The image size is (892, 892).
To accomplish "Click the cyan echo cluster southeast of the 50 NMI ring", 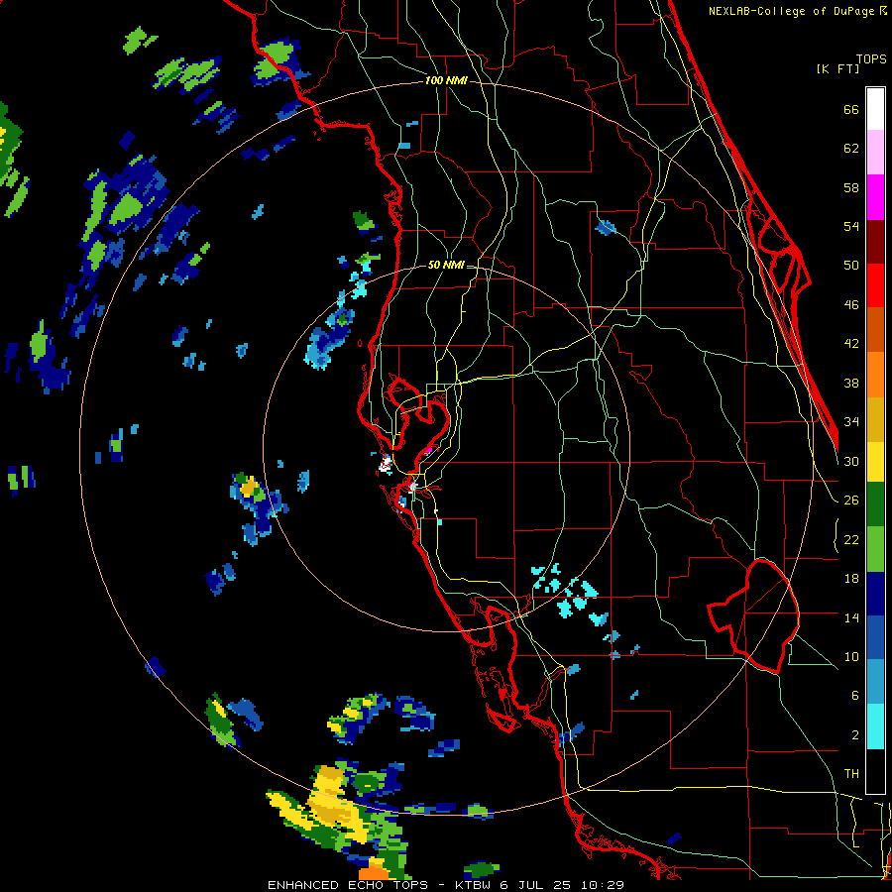I will (569, 595).
